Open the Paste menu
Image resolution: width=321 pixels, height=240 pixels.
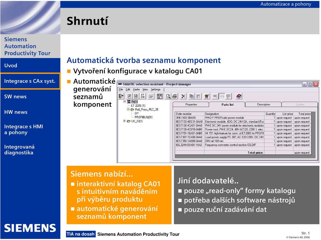coord(136,90)
